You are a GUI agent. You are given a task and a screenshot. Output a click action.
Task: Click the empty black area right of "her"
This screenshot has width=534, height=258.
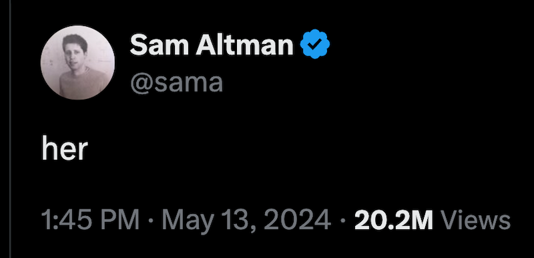tap(306, 148)
